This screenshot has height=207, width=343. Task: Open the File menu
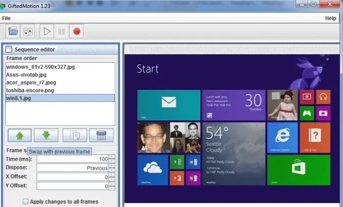coord(6,18)
